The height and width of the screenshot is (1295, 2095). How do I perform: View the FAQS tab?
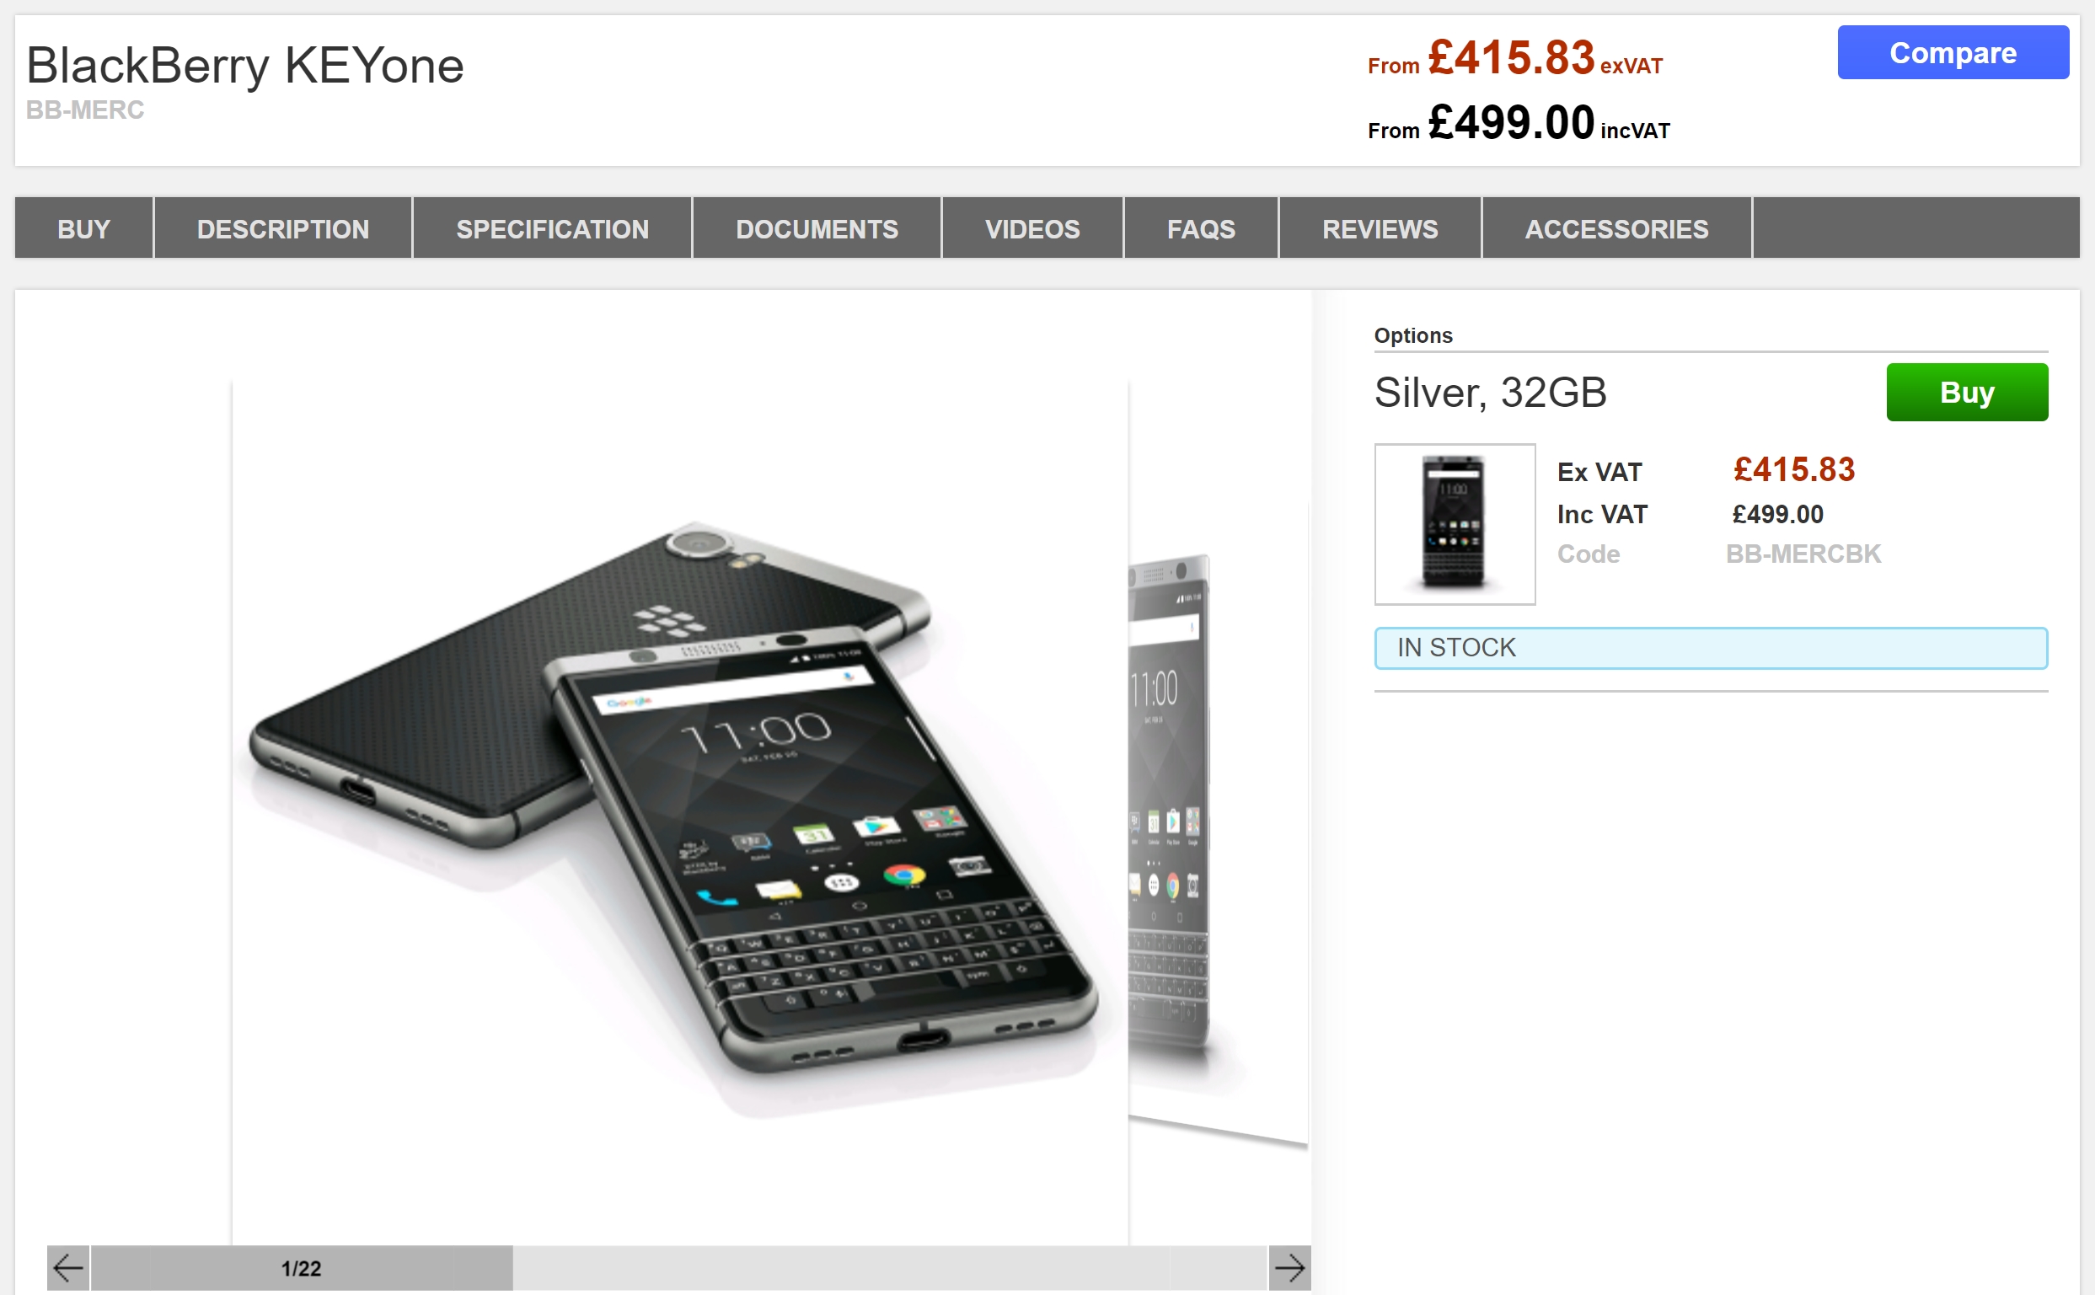[1201, 227]
